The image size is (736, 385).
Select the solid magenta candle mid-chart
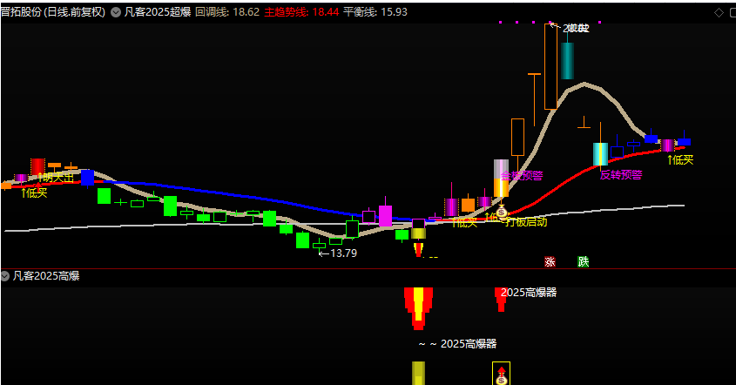pyautogui.click(x=385, y=216)
